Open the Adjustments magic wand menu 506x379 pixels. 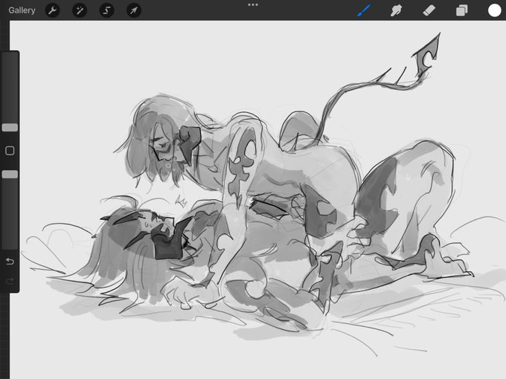[79, 10]
